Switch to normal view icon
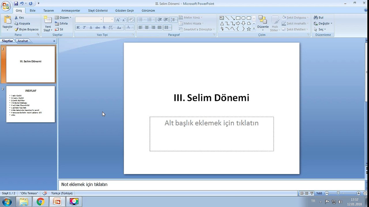The height and width of the screenshot is (207, 369). click(x=302, y=193)
